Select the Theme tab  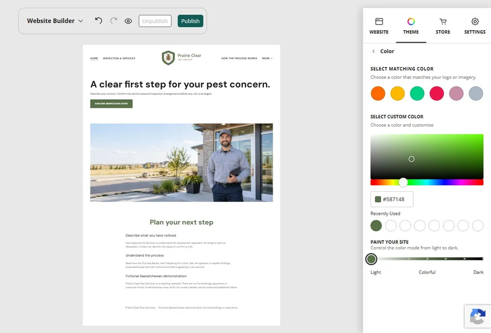411,26
